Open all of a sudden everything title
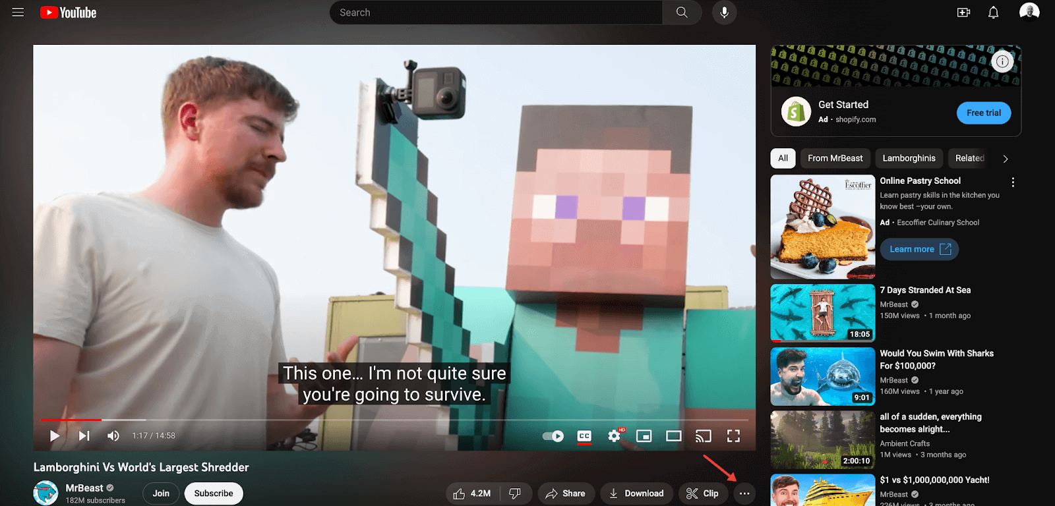This screenshot has height=506, width=1055. point(930,423)
